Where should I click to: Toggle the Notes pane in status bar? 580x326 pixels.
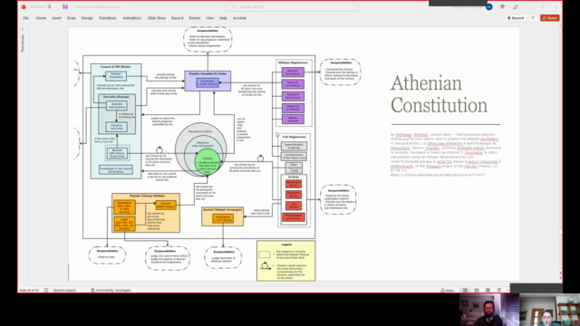coord(447,290)
